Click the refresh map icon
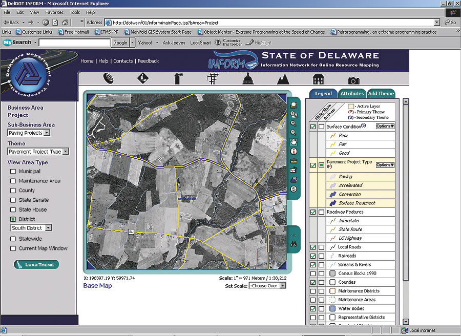 [294, 189]
